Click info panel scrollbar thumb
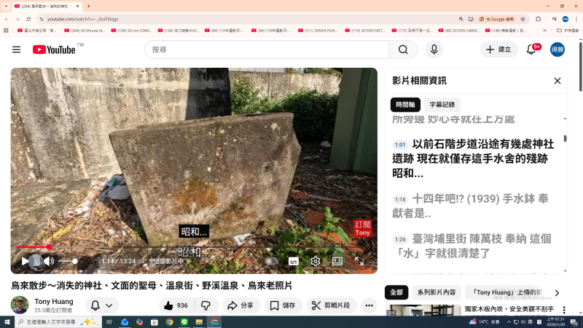 click(x=565, y=138)
